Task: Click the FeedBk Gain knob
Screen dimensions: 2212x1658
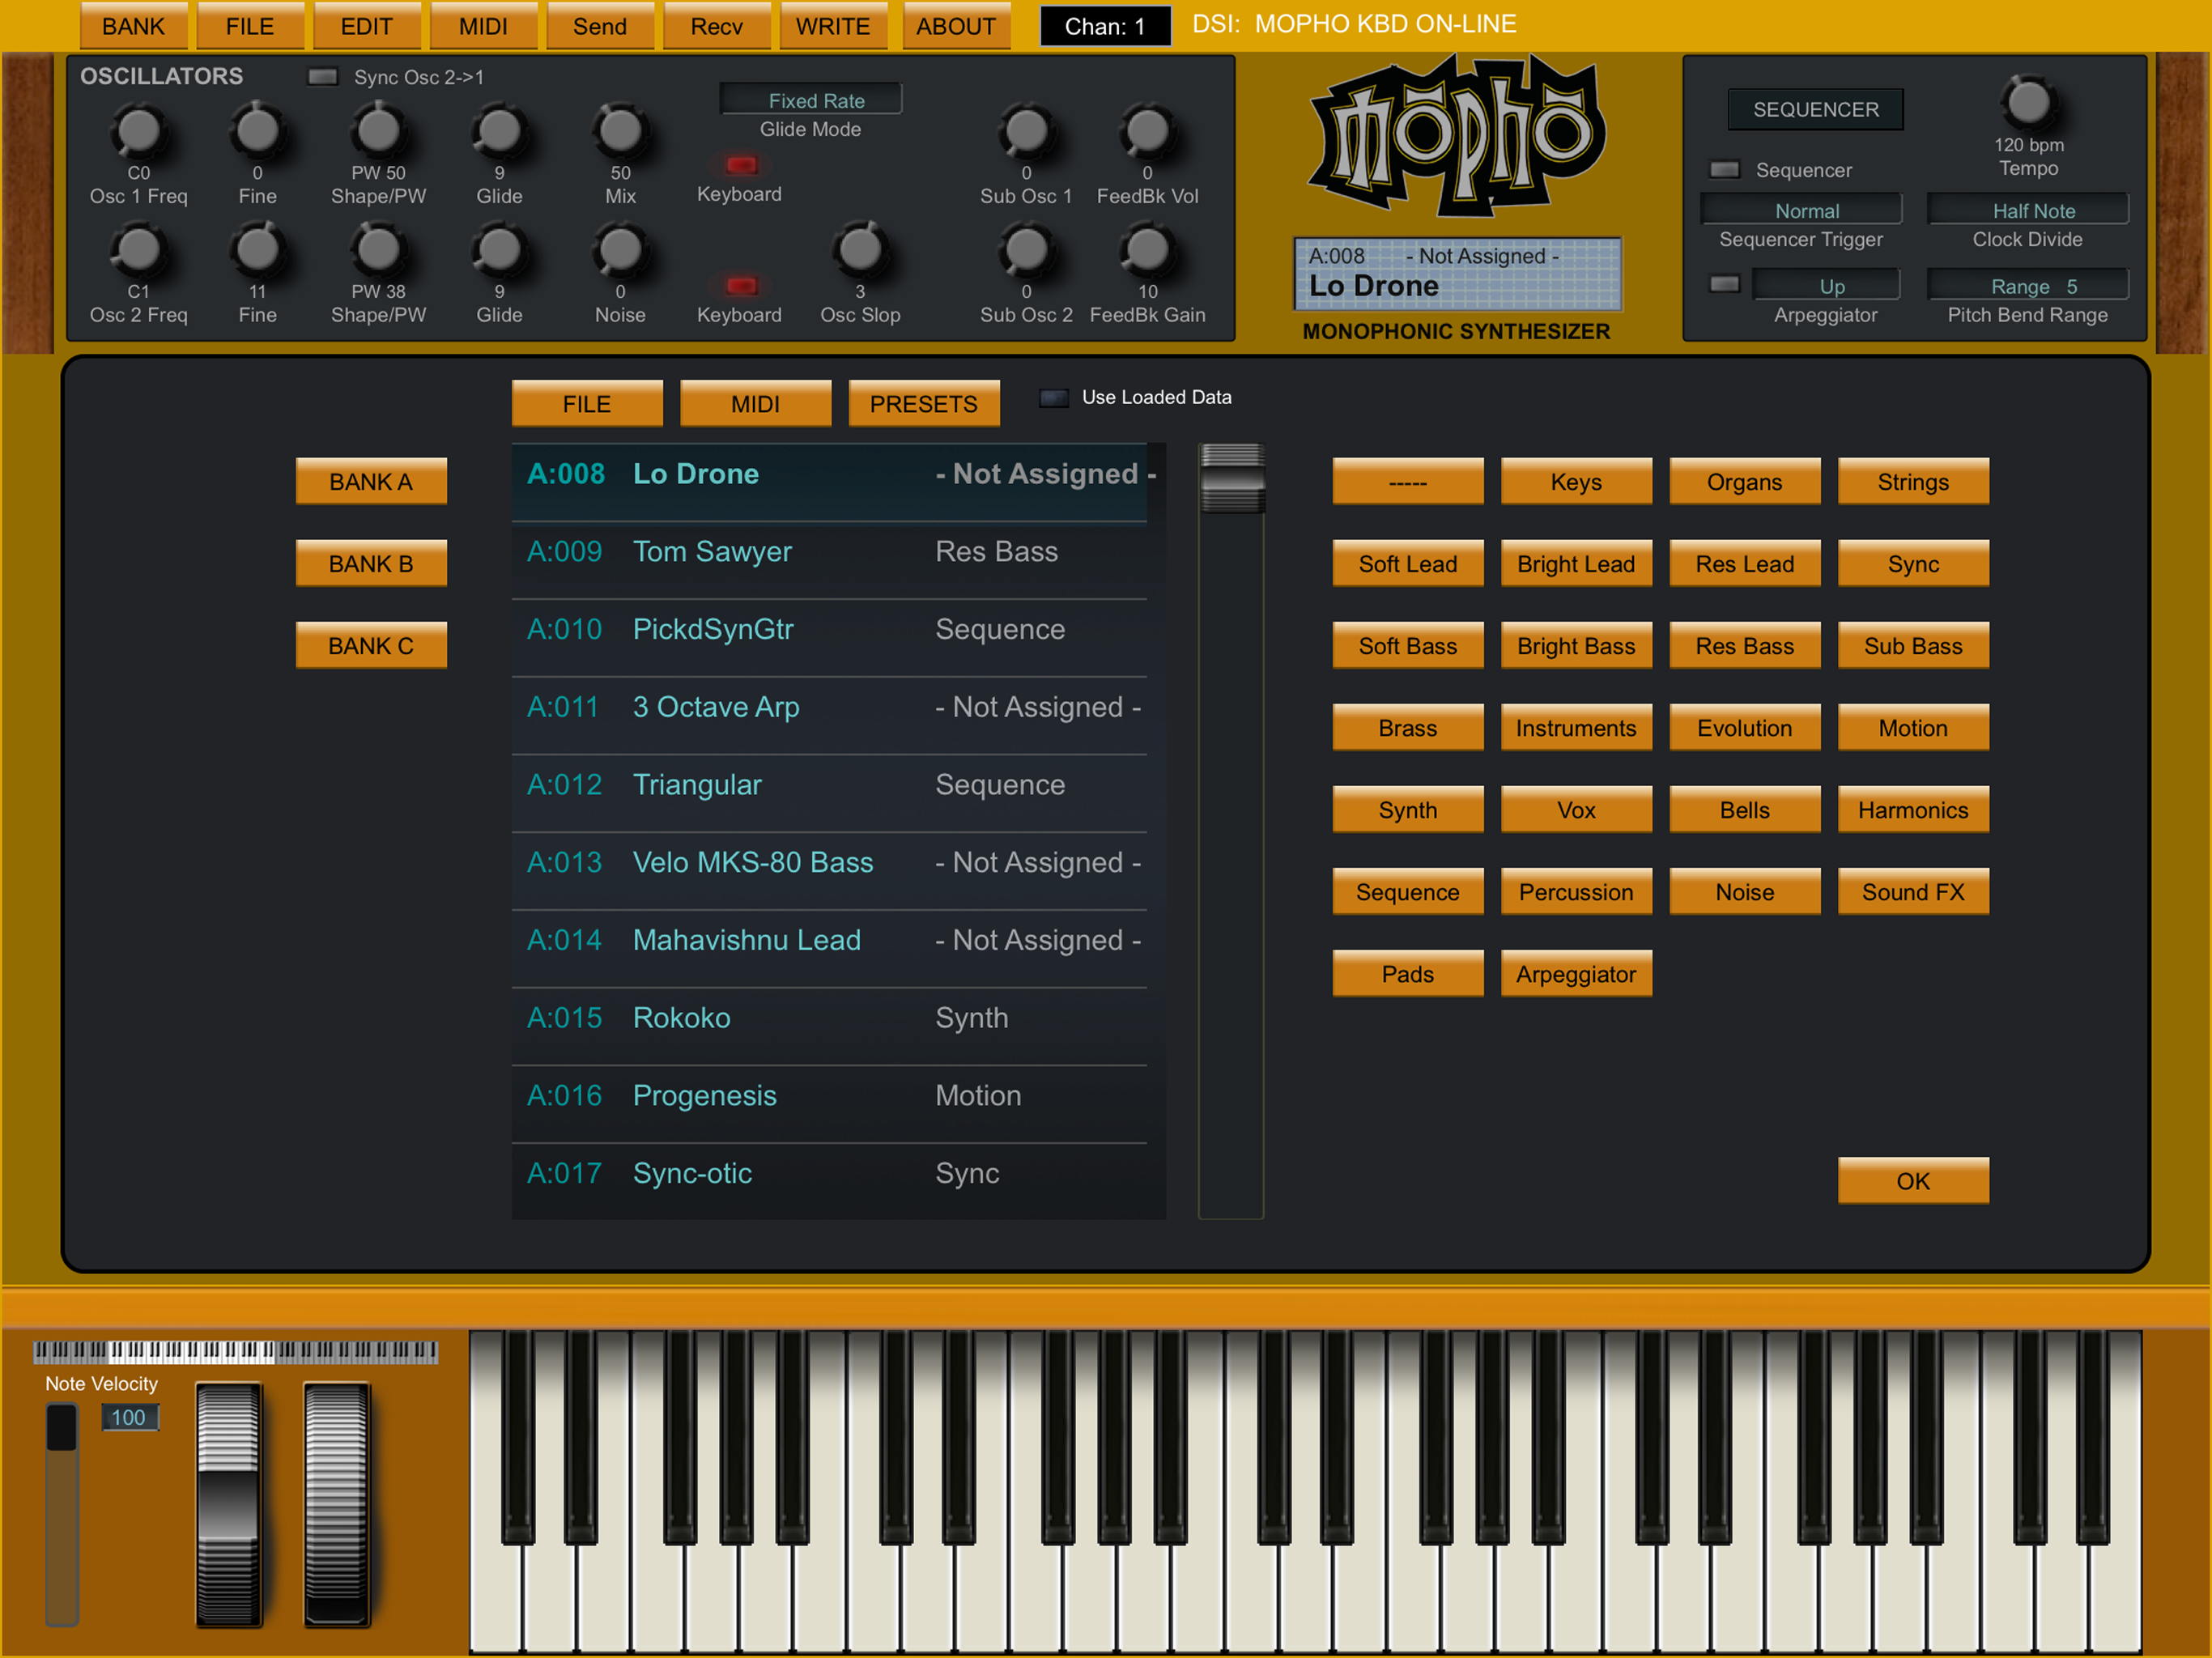Action: pos(1147,250)
